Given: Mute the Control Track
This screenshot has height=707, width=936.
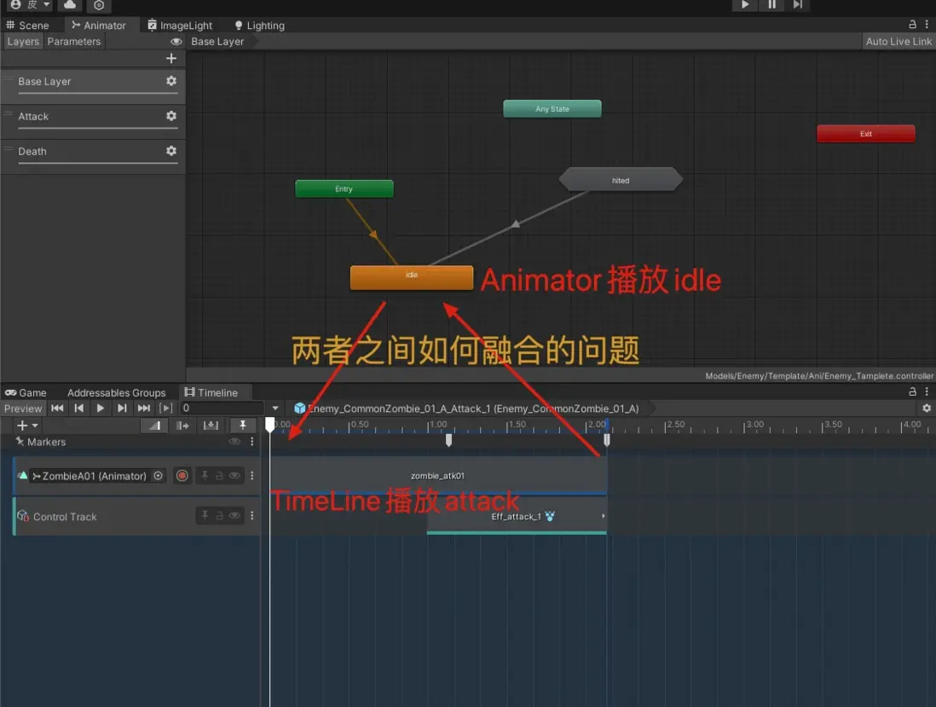Looking at the screenshot, I should 234,515.
